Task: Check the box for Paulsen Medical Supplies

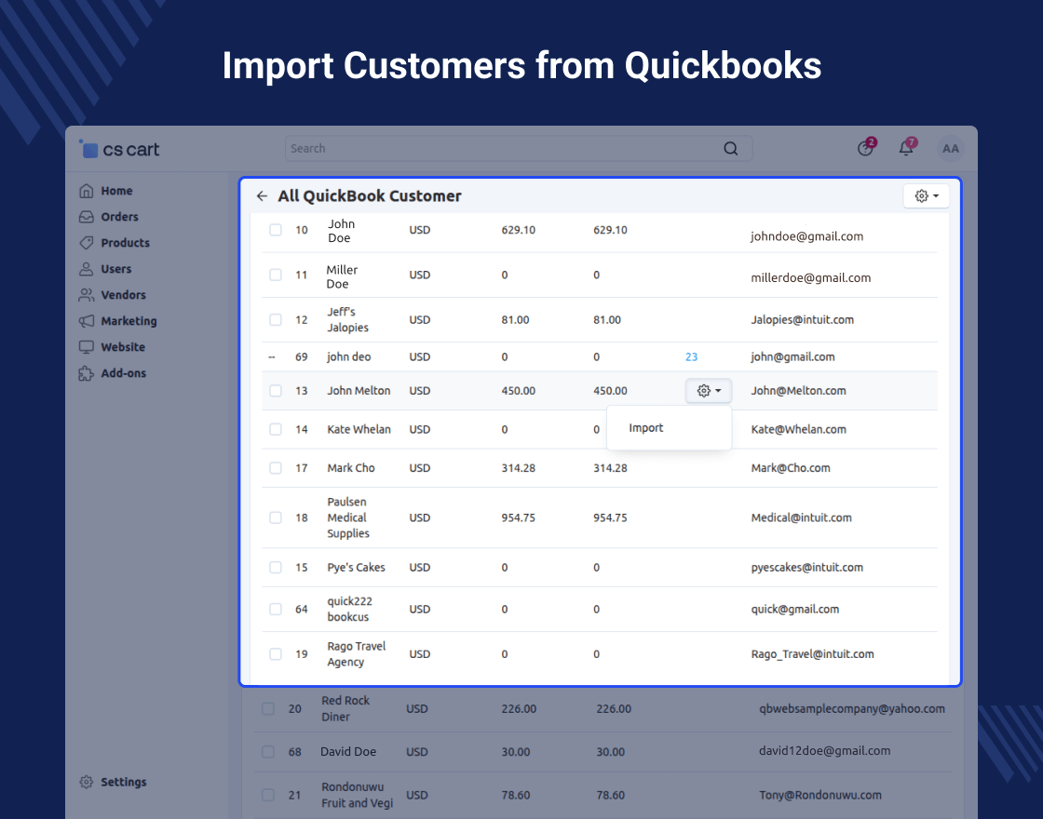Action: (276, 517)
